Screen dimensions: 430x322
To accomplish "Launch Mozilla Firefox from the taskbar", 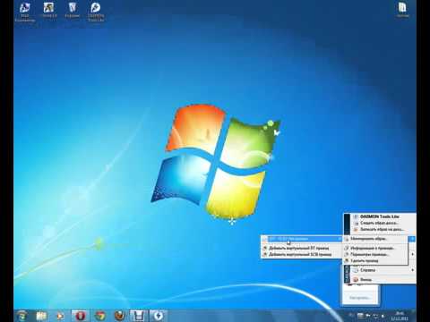I will click(119, 316).
